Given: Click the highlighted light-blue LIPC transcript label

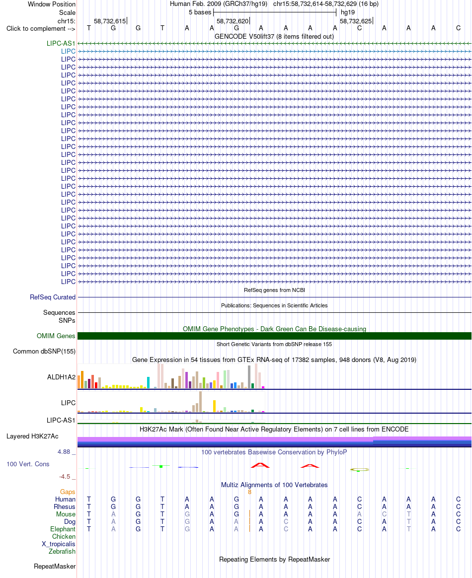Looking at the screenshot, I should pos(68,51).
